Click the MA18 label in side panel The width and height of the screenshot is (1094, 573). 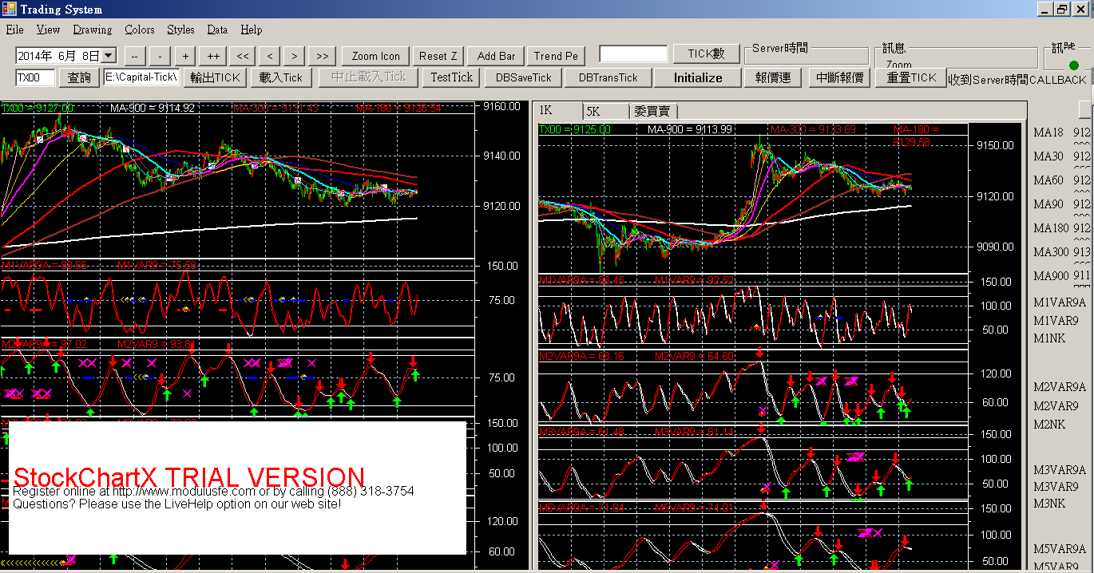pyautogui.click(x=1048, y=132)
